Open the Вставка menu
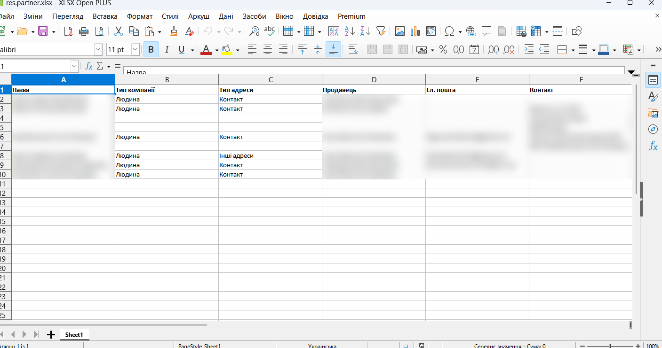The height and width of the screenshot is (348, 662). click(105, 16)
